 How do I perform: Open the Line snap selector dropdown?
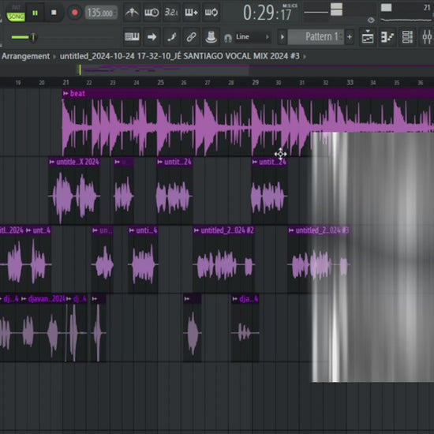[x=253, y=37]
